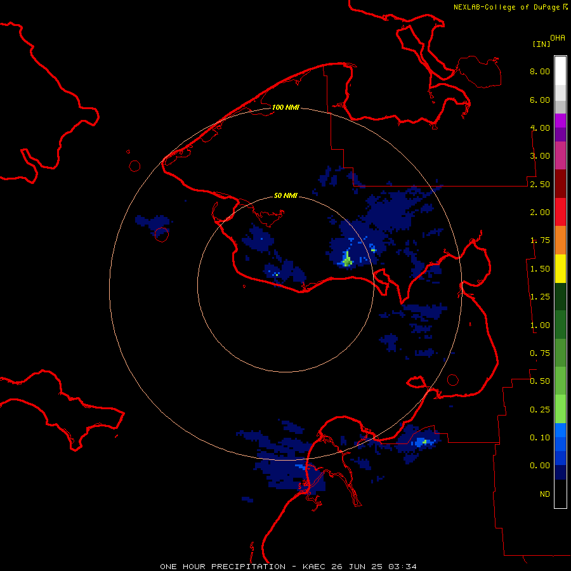Select the darkest green swatch beside 1.25
This screenshot has height=571, width=571.
tap(560, 296)
